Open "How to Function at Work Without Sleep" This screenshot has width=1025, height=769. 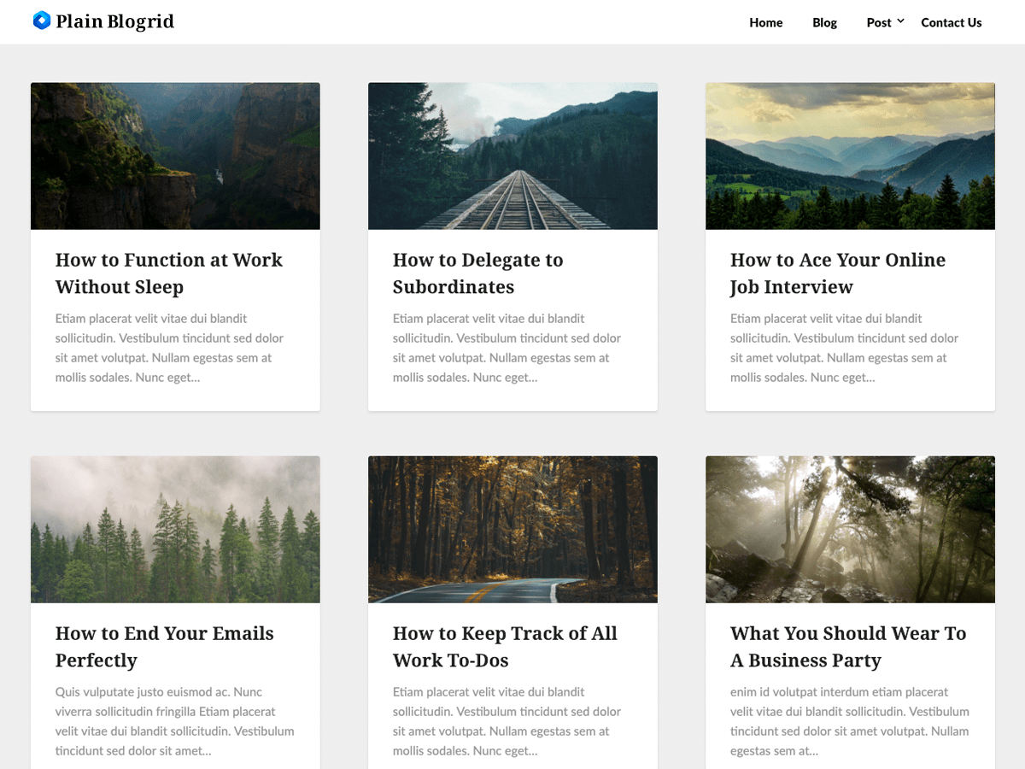click(168, 273)
